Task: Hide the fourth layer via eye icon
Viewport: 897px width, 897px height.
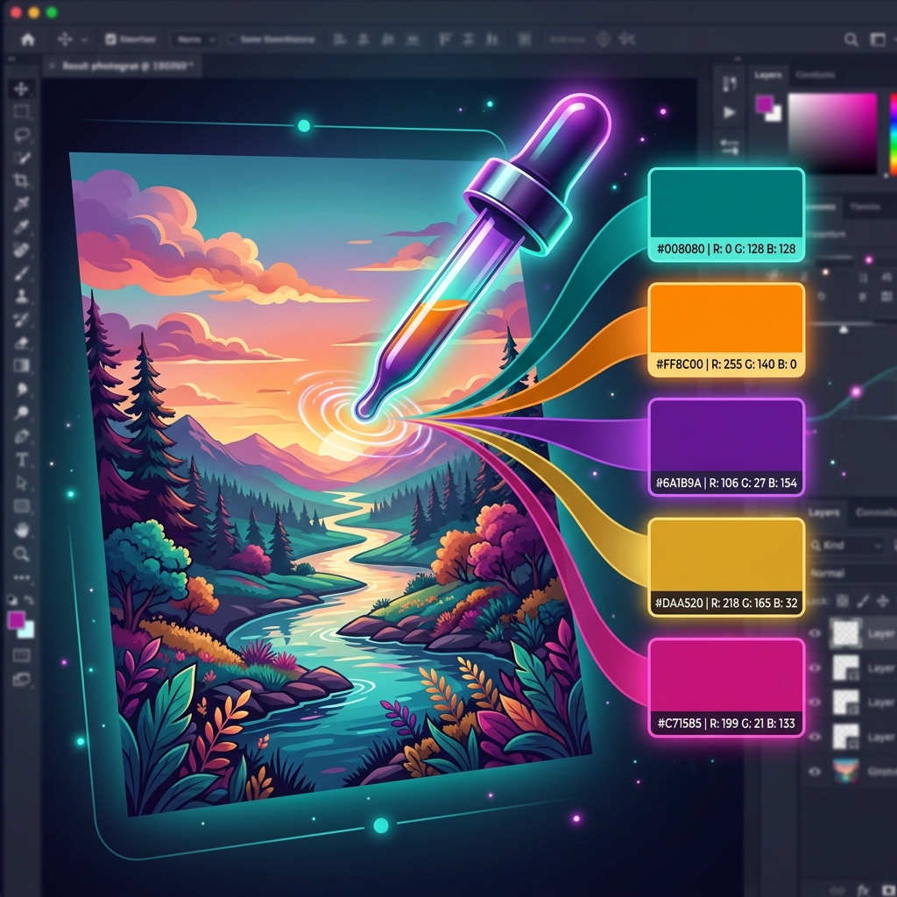Action: [815, 737]
